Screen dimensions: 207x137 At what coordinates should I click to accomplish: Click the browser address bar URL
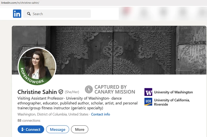[20, 3]
